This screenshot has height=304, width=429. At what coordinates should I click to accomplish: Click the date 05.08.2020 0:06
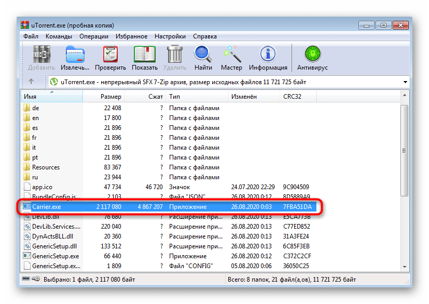tap(251, 266)
